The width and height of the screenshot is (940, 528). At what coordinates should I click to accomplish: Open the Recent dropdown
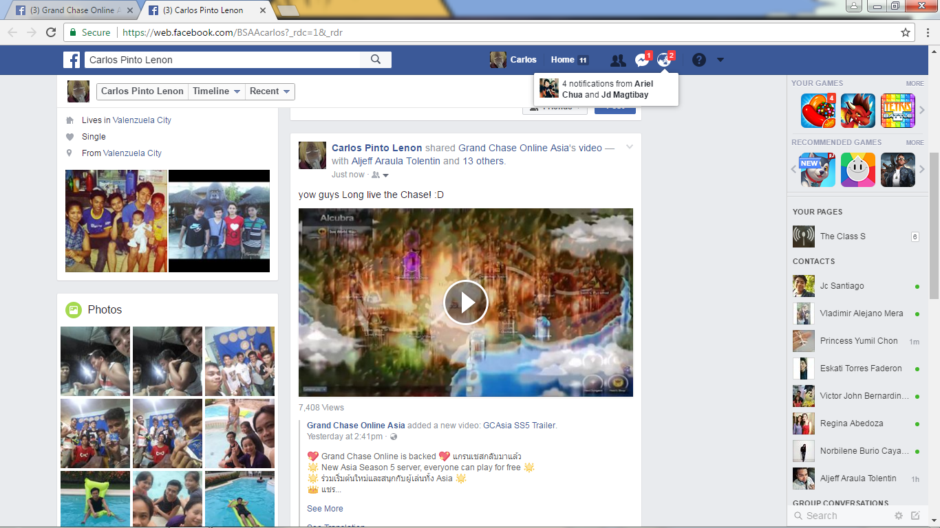click(x=270, y=91)
